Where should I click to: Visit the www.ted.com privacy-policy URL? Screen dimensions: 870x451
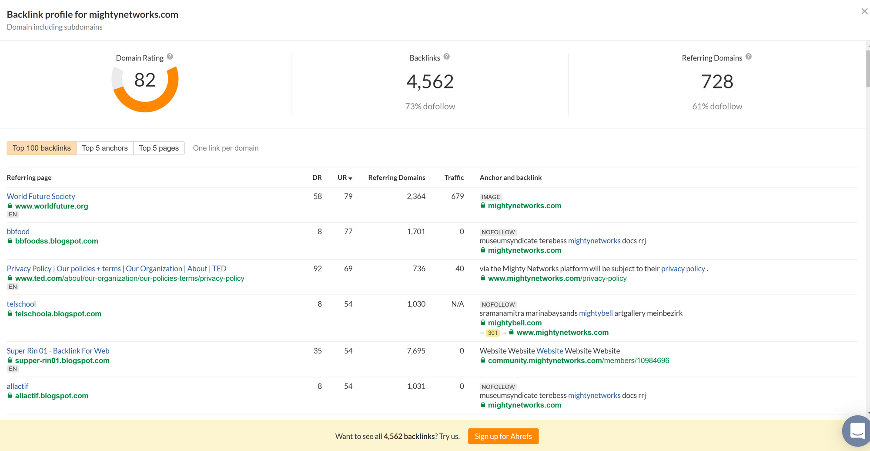coord(130,278)
